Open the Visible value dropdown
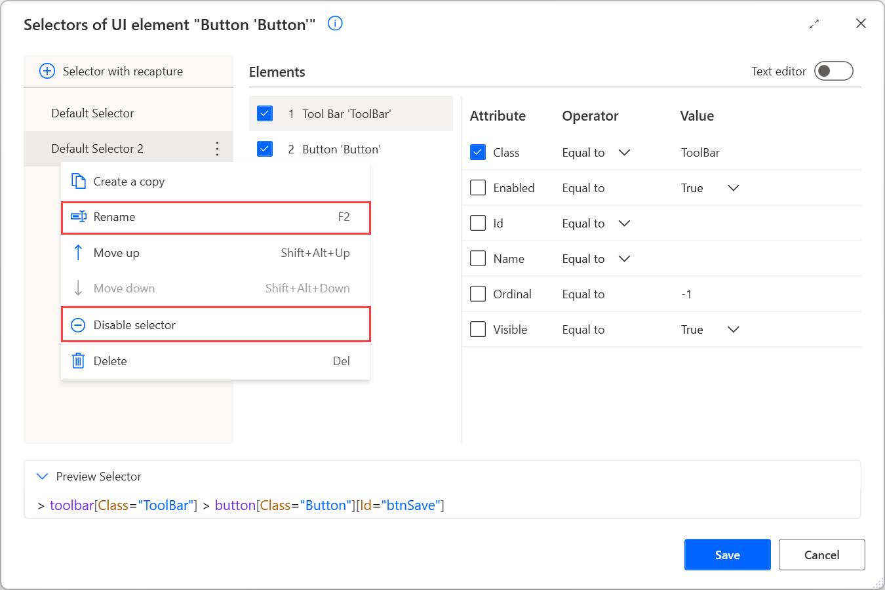This screenshot has width=885, height=590. pos(733,329)
